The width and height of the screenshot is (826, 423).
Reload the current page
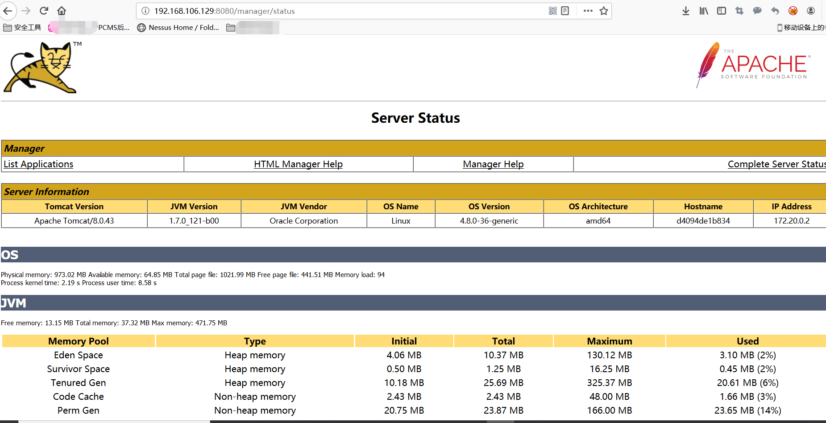(x=44, y=11)
